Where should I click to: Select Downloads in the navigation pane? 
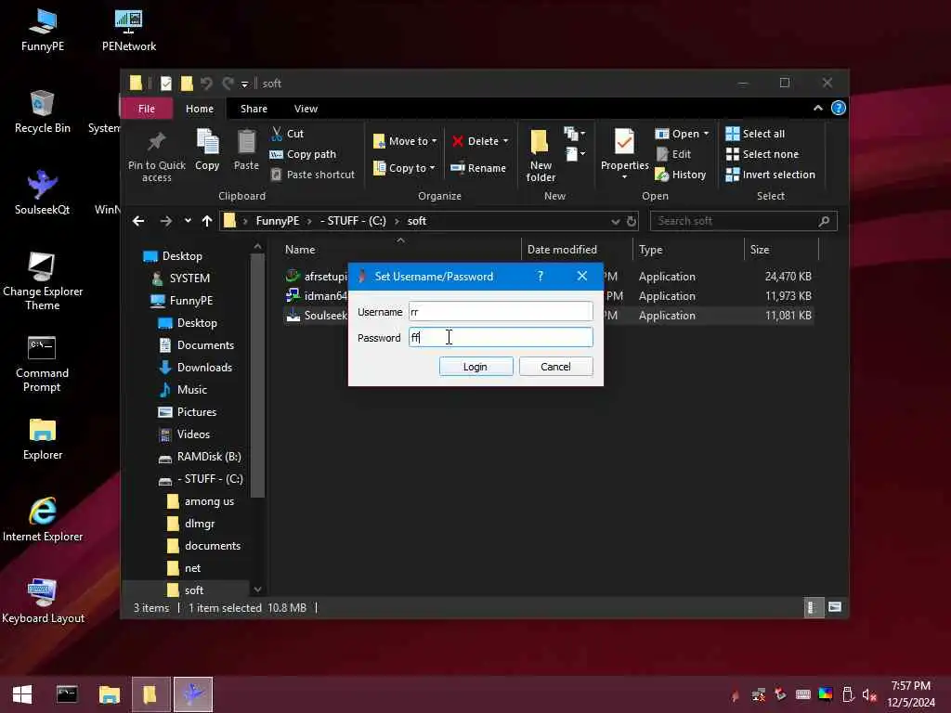pos(195,368)
